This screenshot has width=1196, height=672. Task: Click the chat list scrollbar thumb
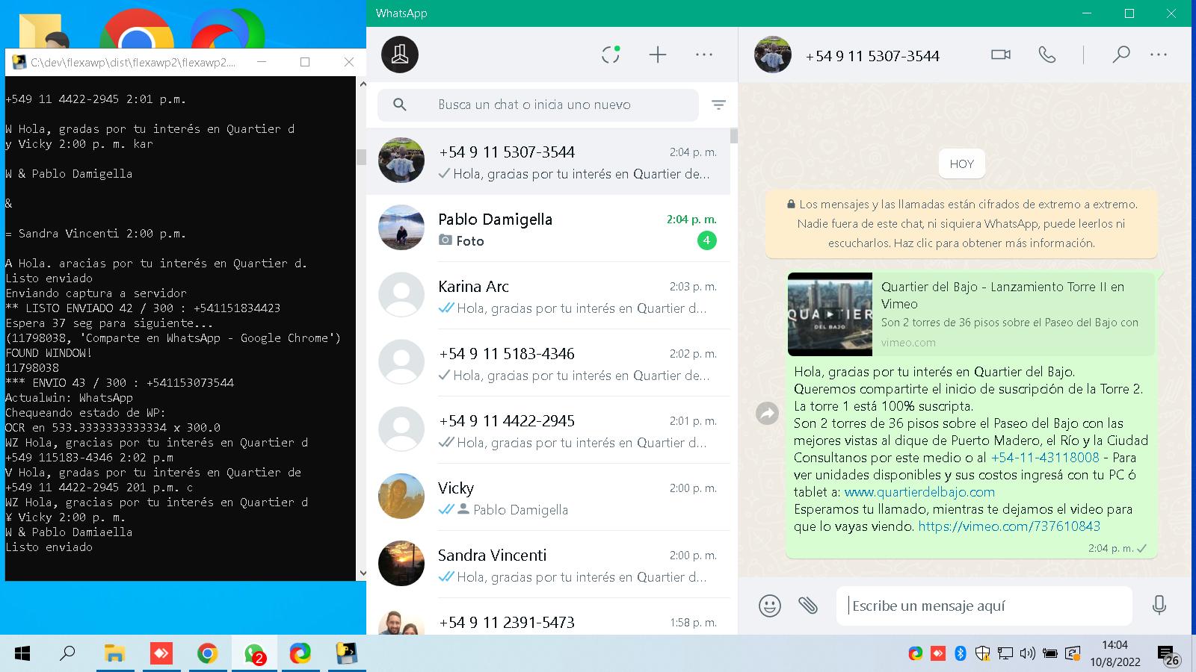734,136
